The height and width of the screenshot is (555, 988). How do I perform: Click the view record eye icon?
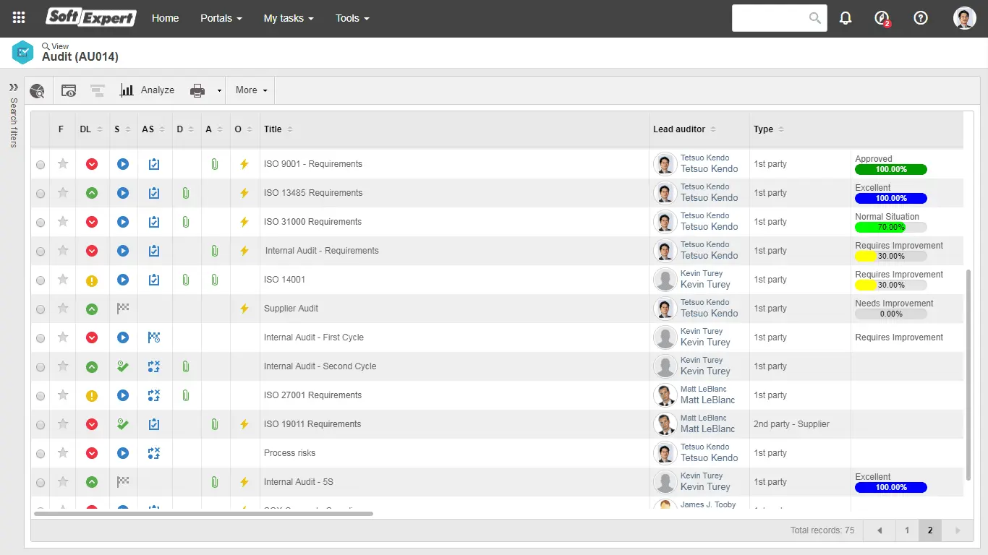point(69,90)
